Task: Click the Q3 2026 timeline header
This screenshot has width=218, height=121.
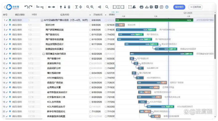Action: pyautogui.click(x=188, y=13)
